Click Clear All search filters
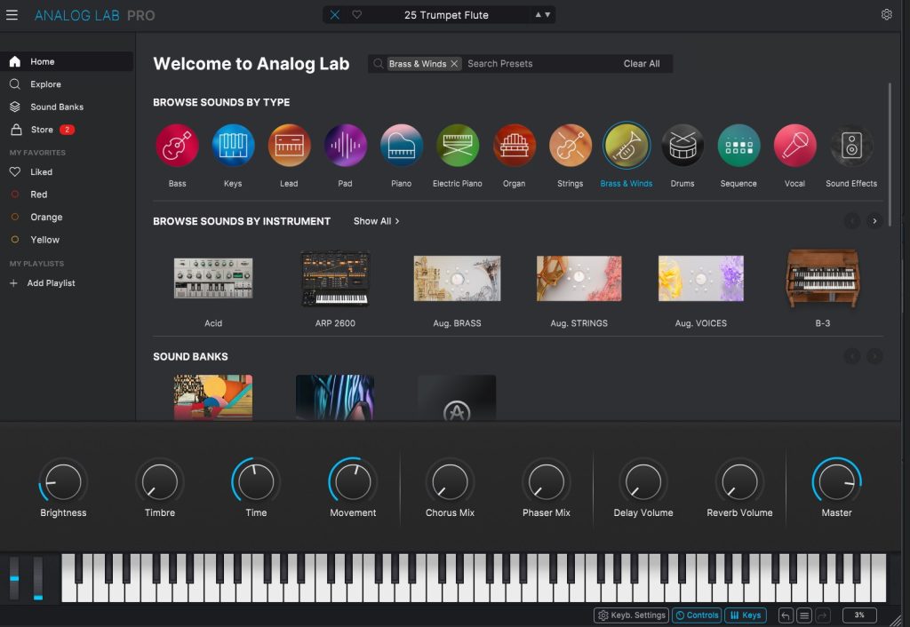 [x=641, y=64]
